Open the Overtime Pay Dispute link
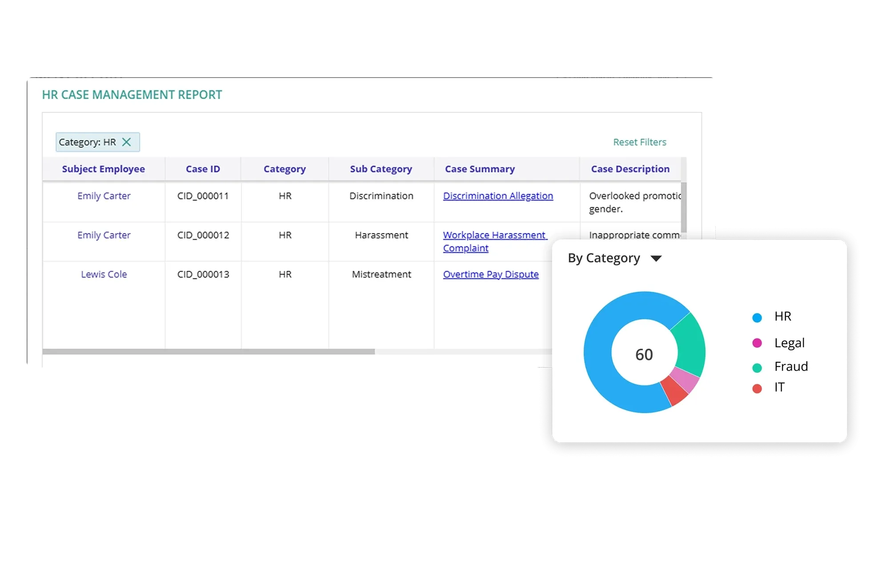 490,274
